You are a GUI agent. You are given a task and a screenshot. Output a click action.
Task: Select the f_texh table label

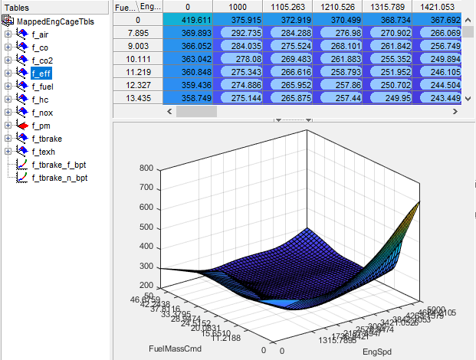coord(44,152)
